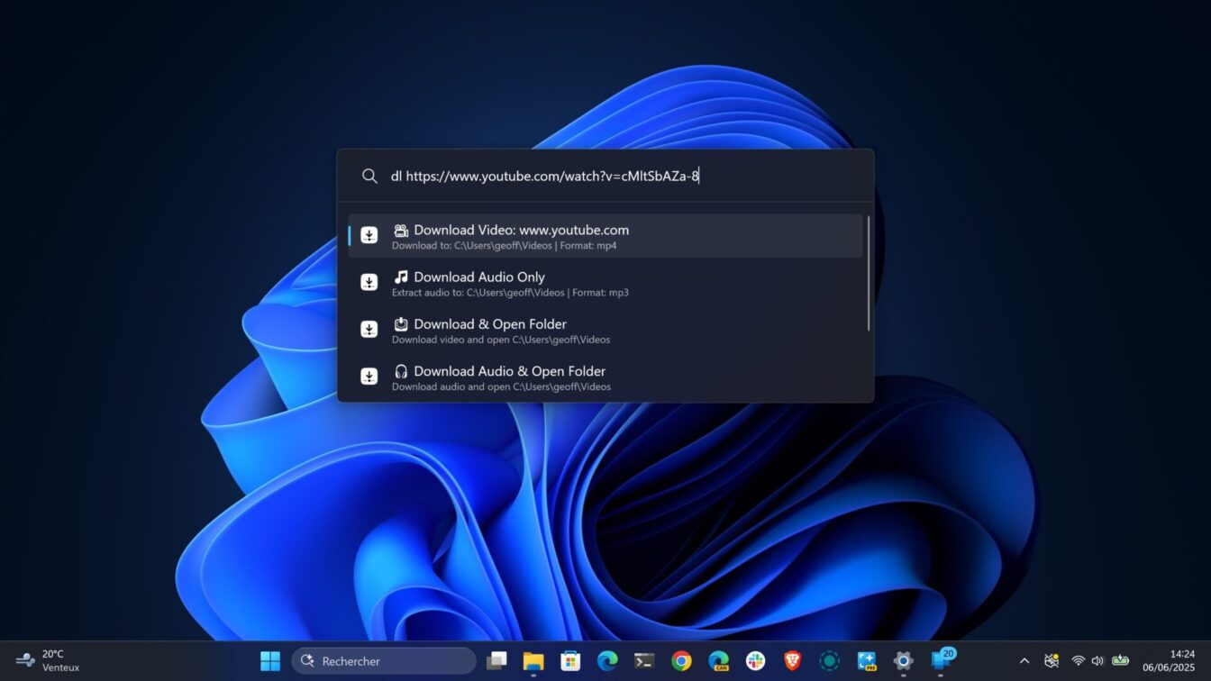Click the magnifier icon in the launcher search bar
1211x681 pixels.
[369, 176]
